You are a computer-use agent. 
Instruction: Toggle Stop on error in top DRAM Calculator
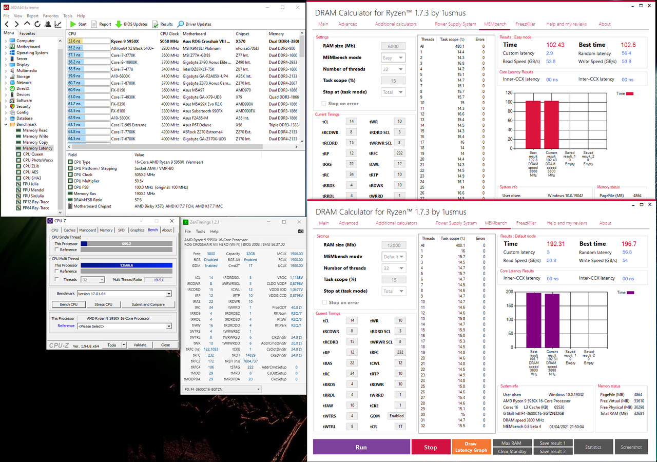324,104
